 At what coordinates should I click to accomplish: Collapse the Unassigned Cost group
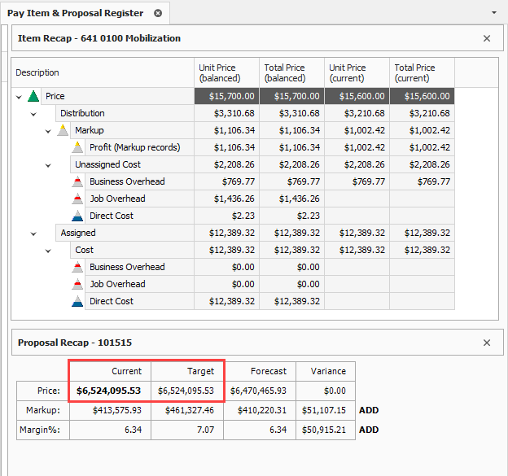48,164
